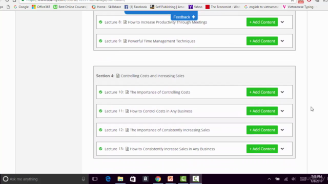The image size is (328, 184).
Task: Open Best Online Courses bookmark
Action: point(70,7)
